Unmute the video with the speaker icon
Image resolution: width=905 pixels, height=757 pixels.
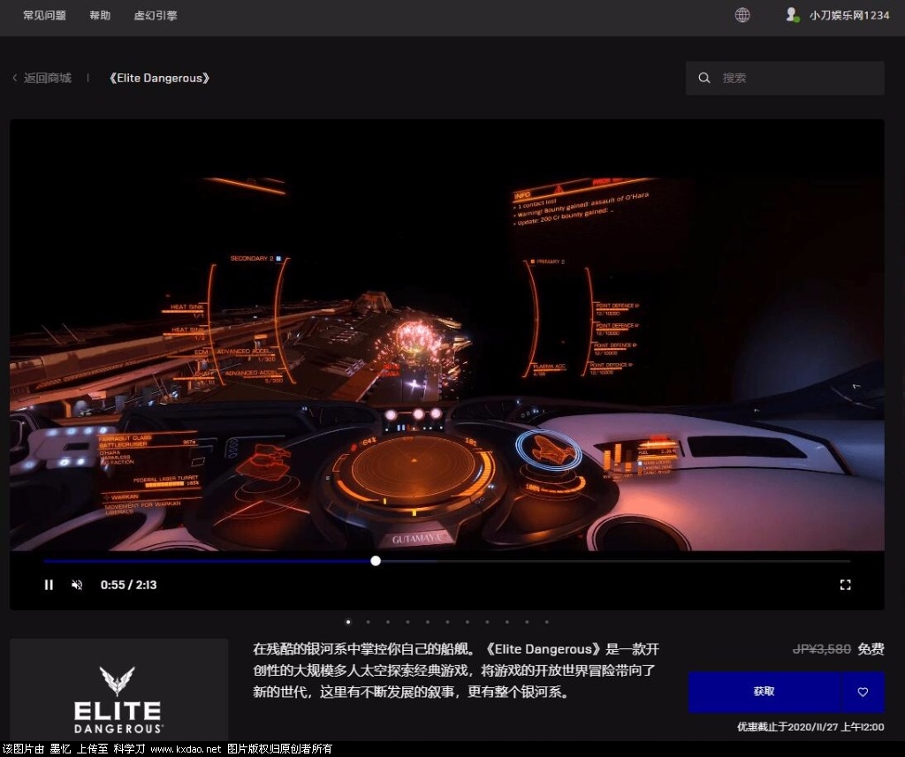click(x=77, y=585)
